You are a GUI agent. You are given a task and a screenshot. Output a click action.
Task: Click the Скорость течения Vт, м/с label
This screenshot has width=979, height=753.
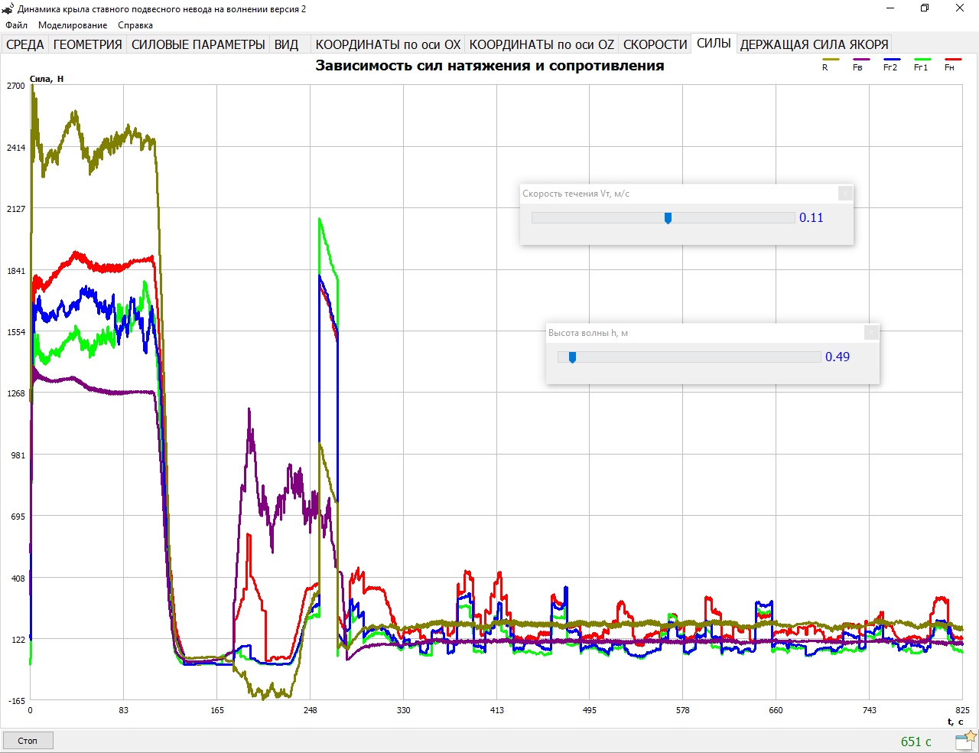click(576, 194)
